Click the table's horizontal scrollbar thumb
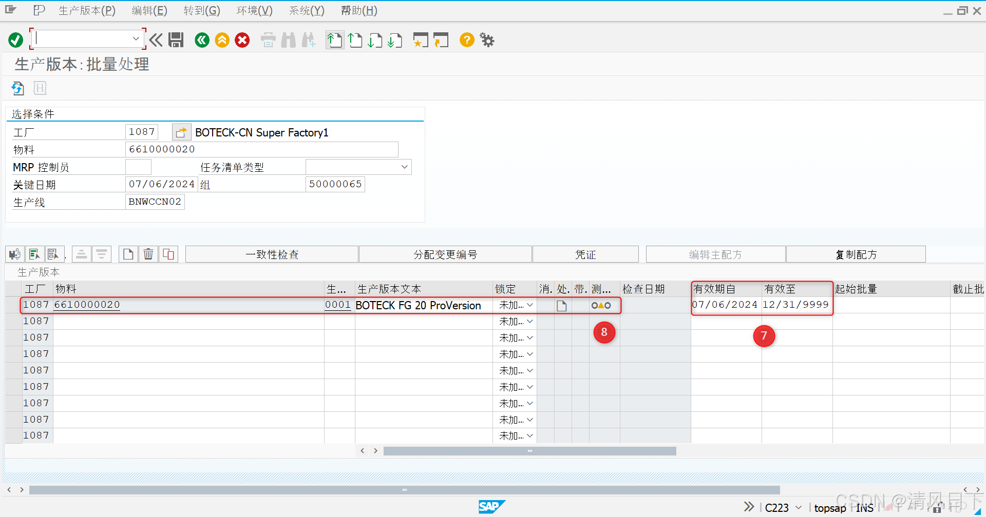This screenshot has width=986, height=517. tap(529, 451)
